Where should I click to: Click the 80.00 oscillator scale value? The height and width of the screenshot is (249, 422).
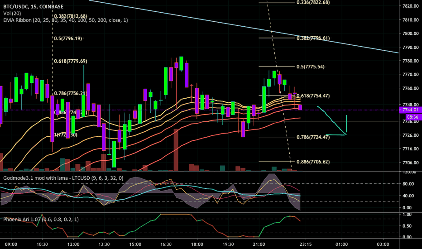pos(408,184)
